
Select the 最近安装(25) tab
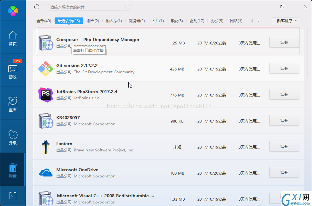(69, 21)
